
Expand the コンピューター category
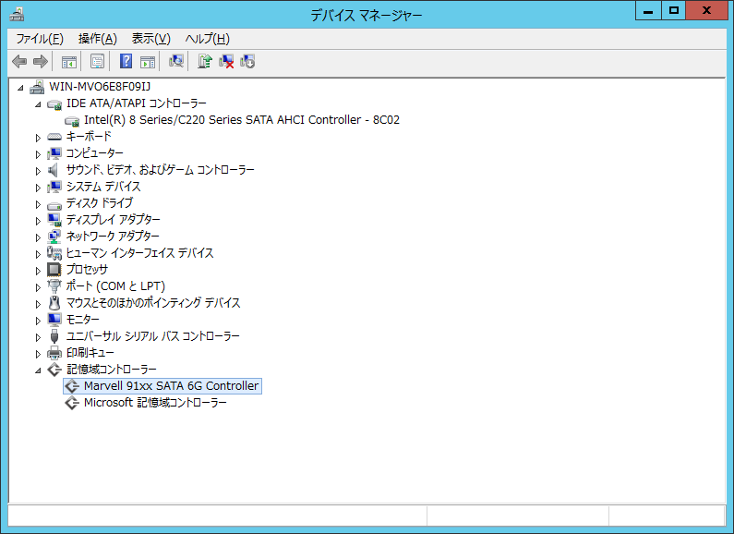coord(38,154)
